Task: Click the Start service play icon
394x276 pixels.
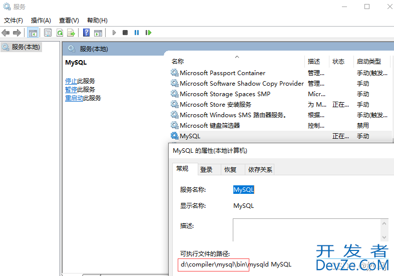Action: (x=114, y=33)
